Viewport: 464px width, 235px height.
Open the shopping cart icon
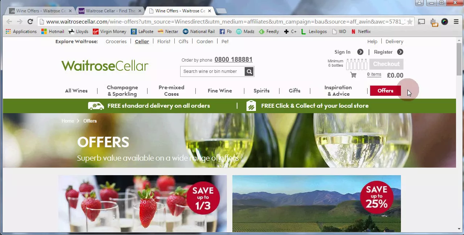(353, 75)
